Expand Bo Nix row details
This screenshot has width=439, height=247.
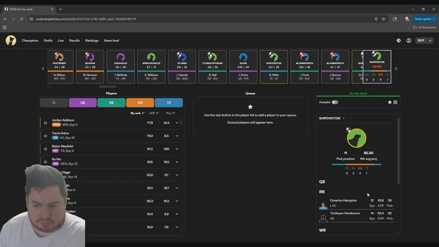pyautogui.click(x=177, y=162)
